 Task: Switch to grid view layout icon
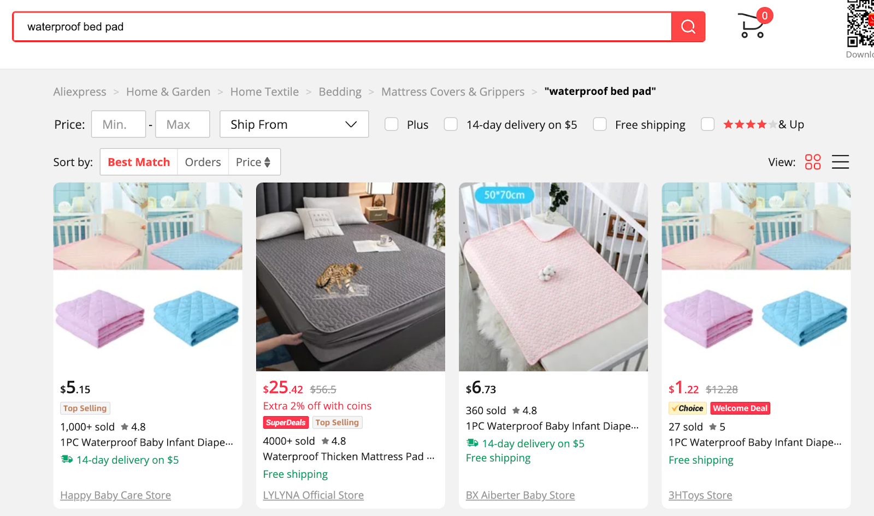click(812, 161)
